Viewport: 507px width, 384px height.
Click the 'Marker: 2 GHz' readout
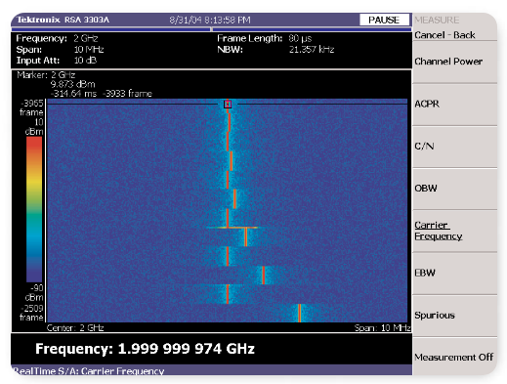pyautogui.click(x=46, y=75)
